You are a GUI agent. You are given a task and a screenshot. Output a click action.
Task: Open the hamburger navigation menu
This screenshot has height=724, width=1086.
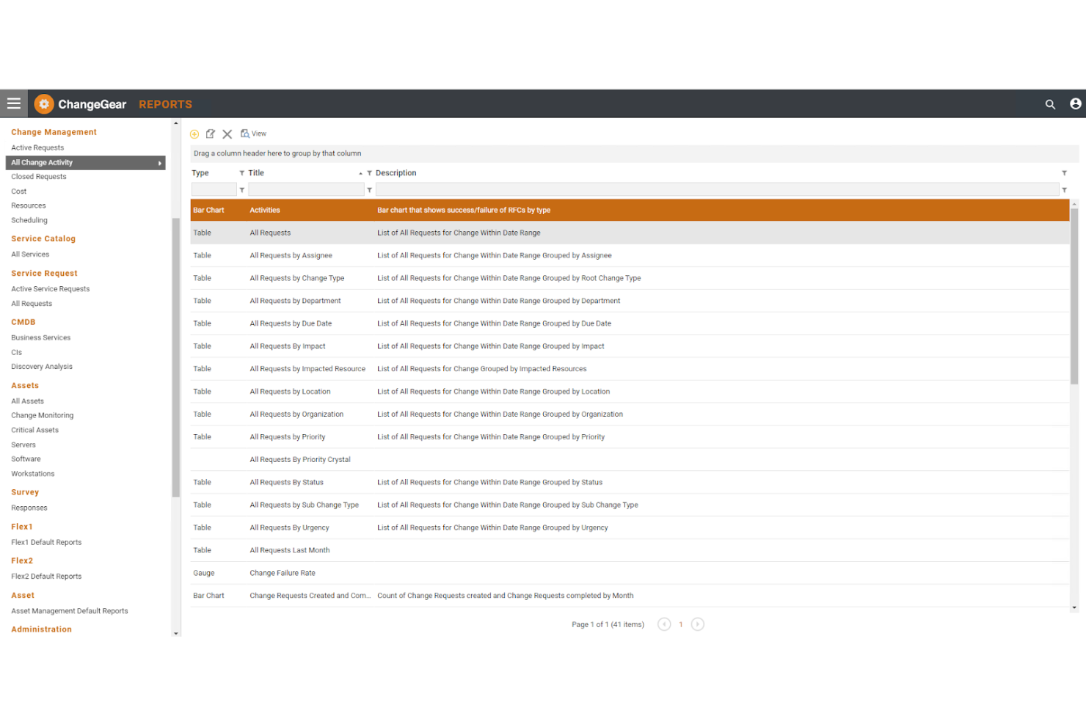(x=13, y=103)
